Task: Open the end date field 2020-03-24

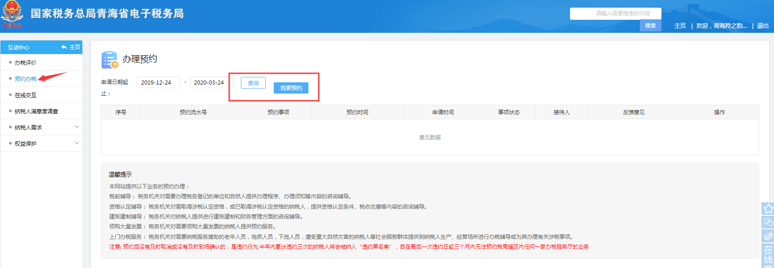Action: pyautogui.click(x=211, y=82)
